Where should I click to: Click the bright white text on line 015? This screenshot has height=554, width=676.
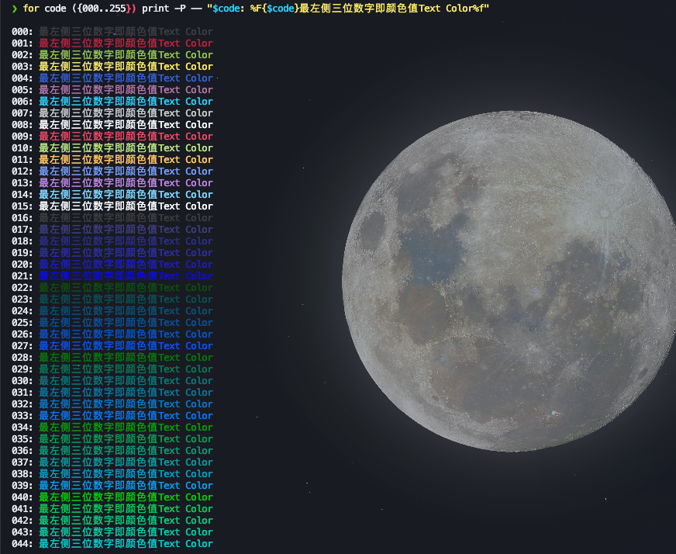point(125,206)
